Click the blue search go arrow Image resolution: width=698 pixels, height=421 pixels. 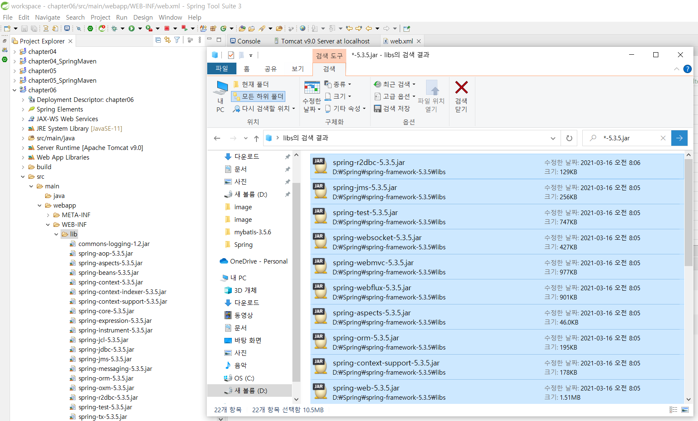pyautogui.click(x=679, y=138)
